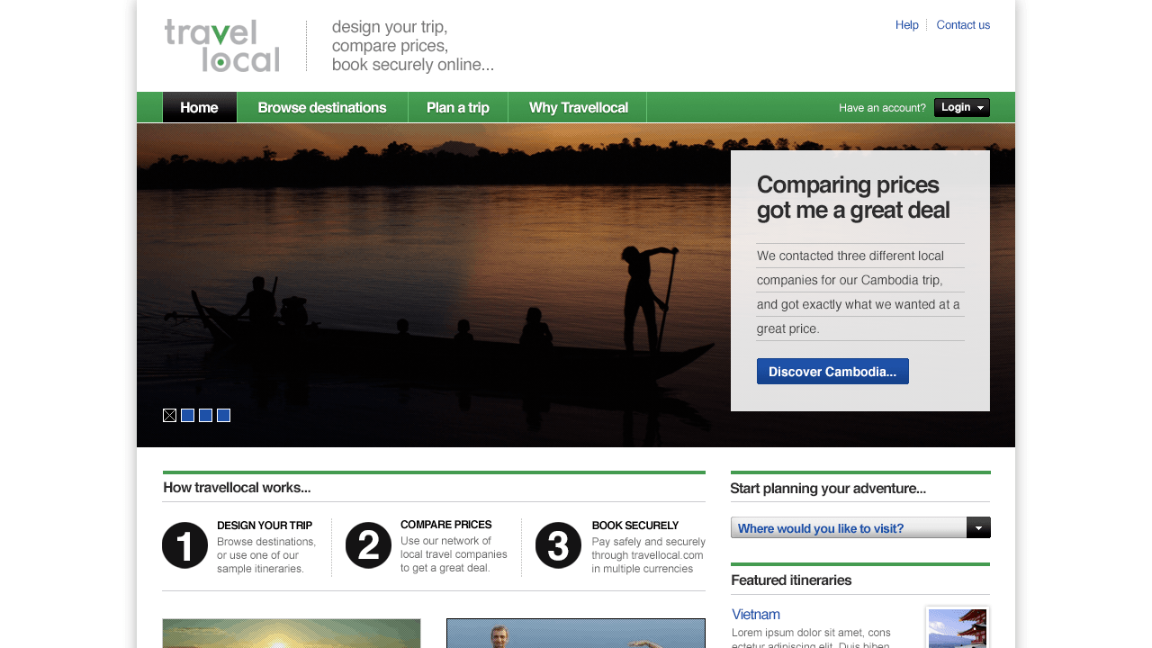
Task: Open the Vietnam featured itinerary link
Action: pyautogui.click(x=756, y=615)
